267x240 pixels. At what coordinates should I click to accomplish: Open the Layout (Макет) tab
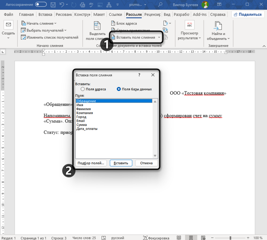pos(99,14)
